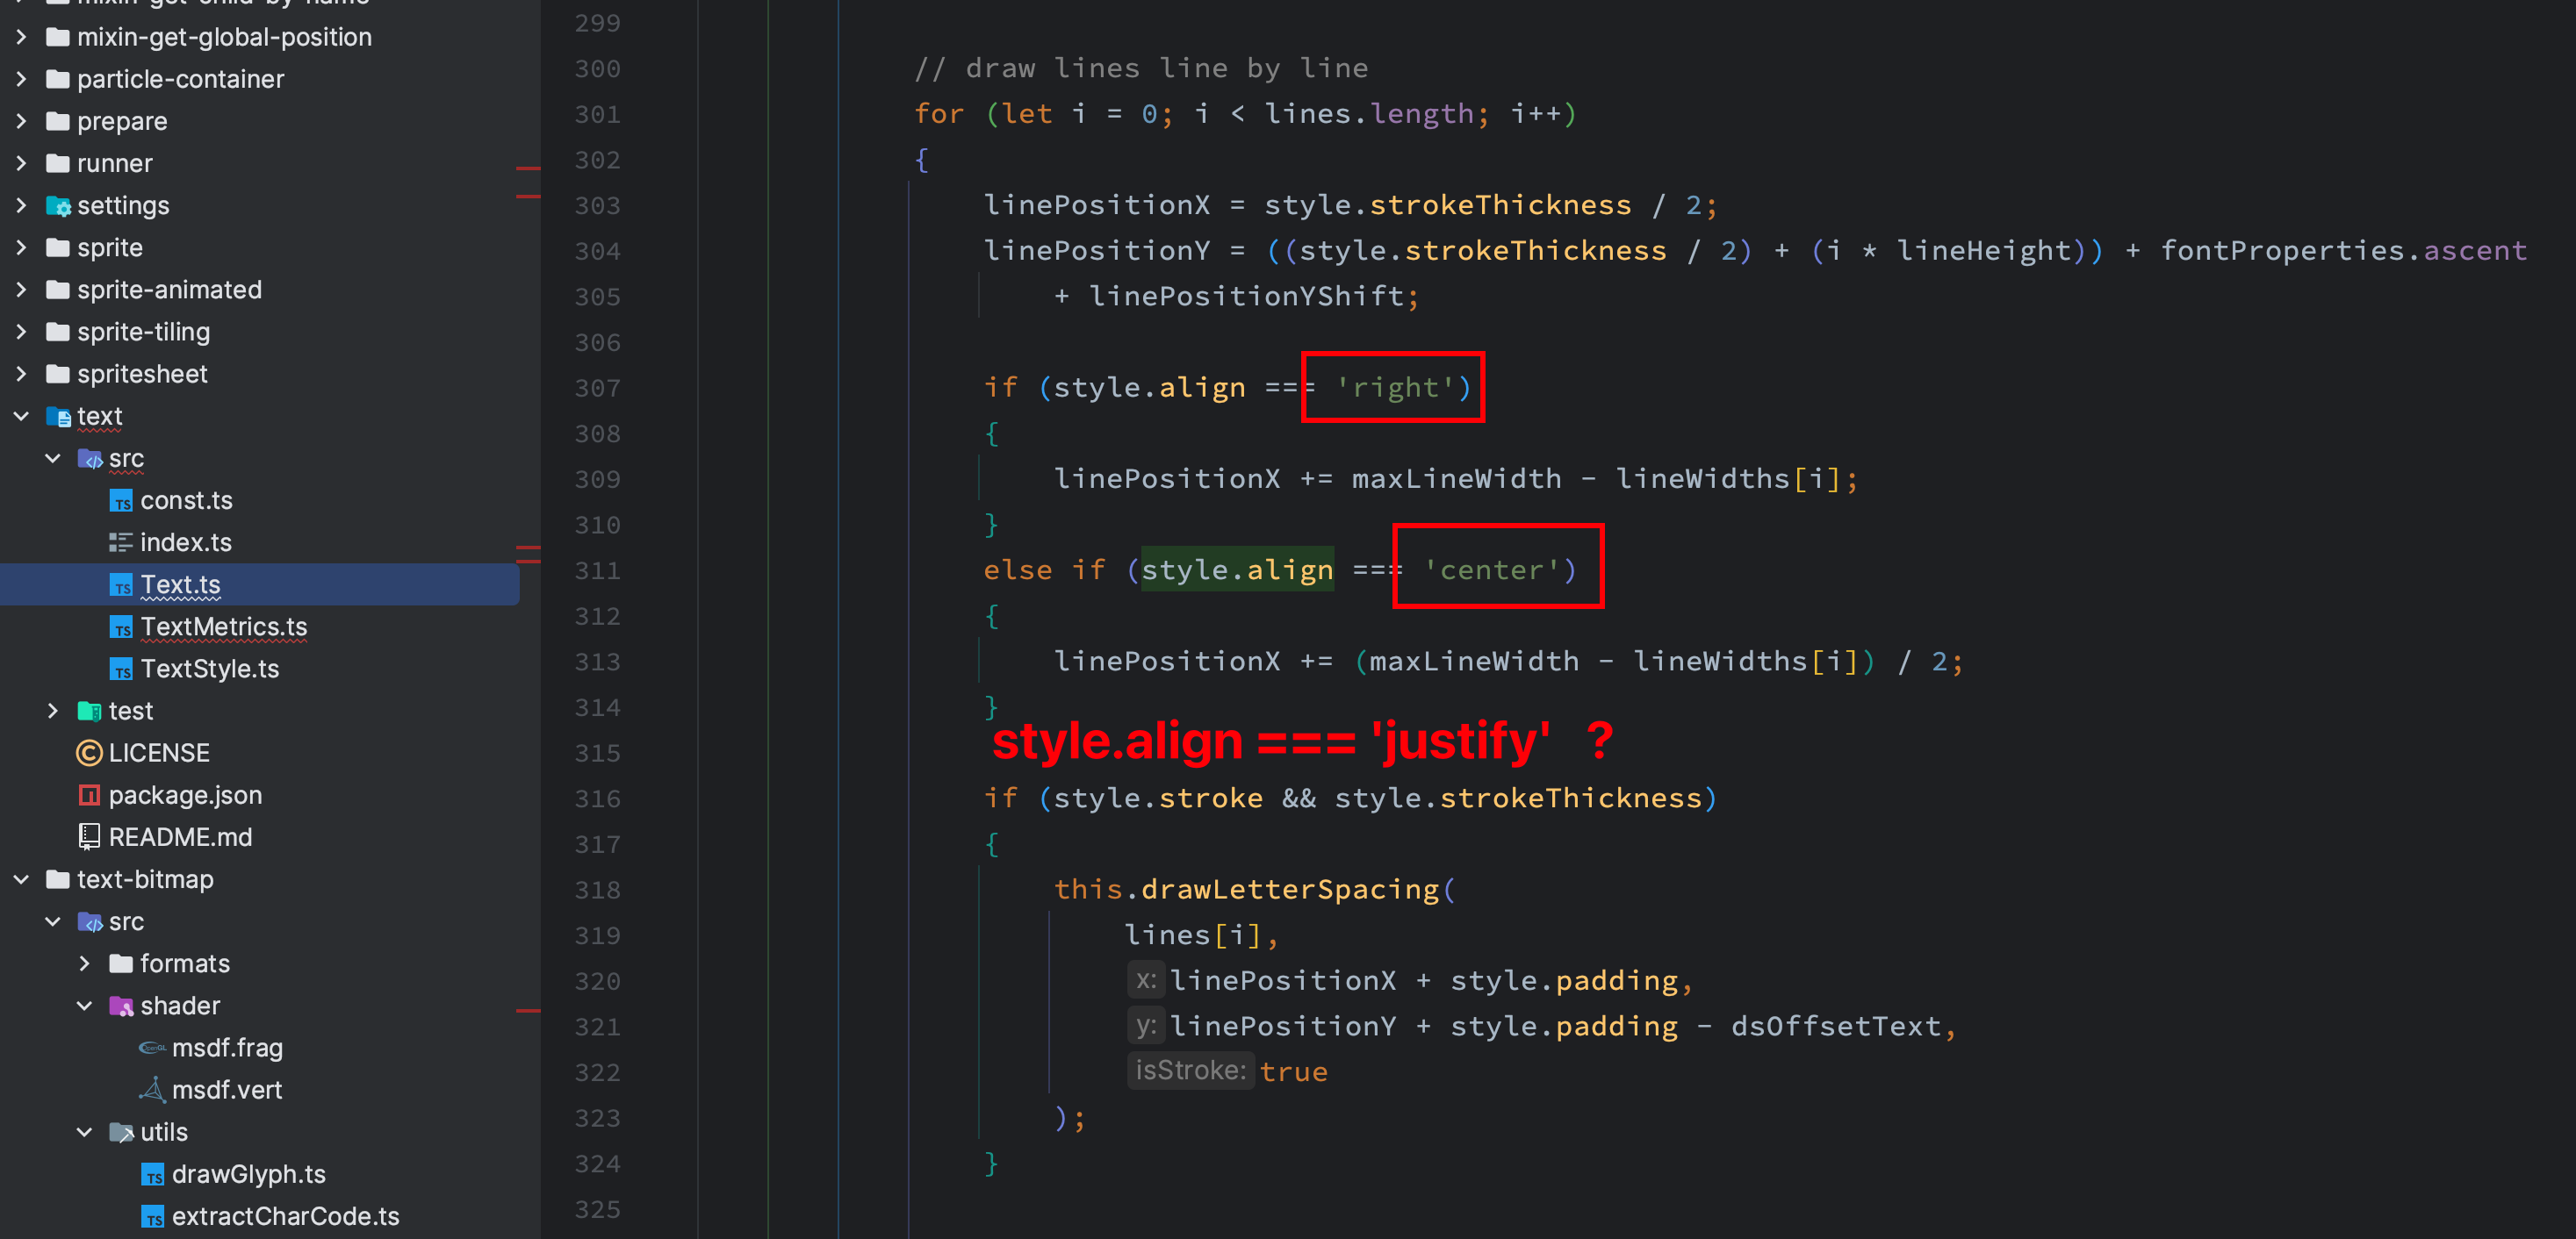2576x1239 pixels.
Task: Click the vertex shader icon beside msdf.vert
Action: click(x=152, y=1089)
